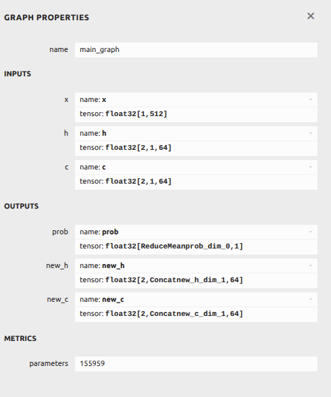331x397 pixels.
Task: Click the 'new_c' output label
Action: coord(57,300)
